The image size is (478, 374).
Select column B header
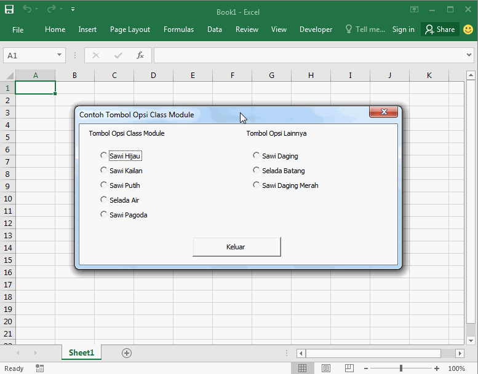(74, 75)
